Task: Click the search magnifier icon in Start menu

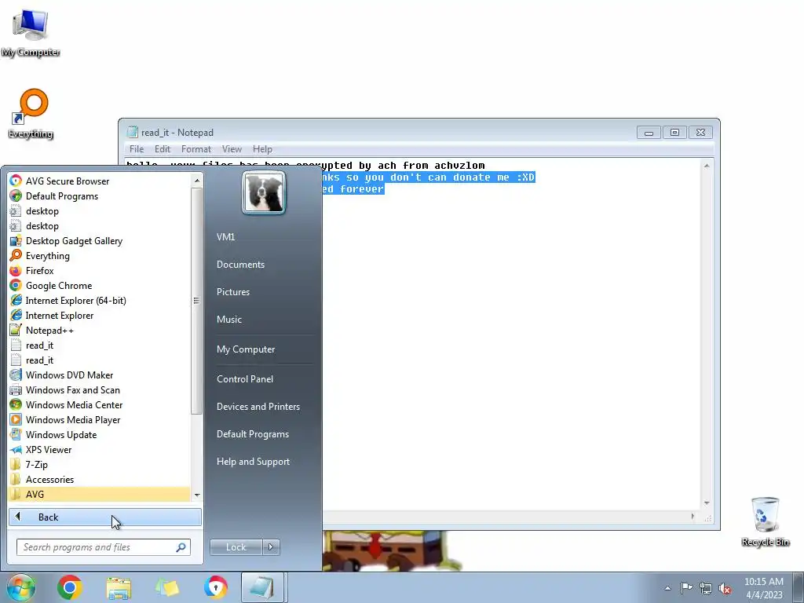Action: coord(181,547)
